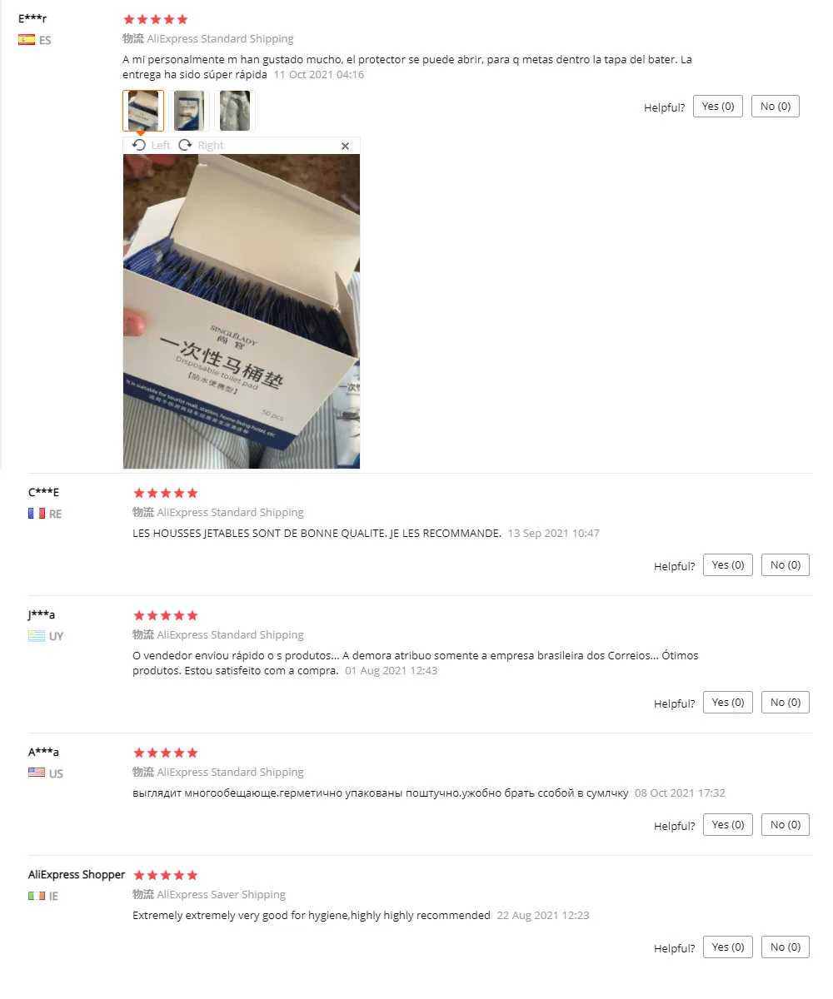Image resolution: width=833 pixels, height=999 pixels.
Task: Click the enlarged toilet pad box photo
Action: click(242, 311)
